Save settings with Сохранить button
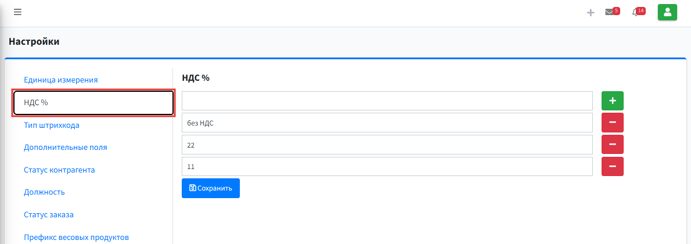 click(211, 188)
